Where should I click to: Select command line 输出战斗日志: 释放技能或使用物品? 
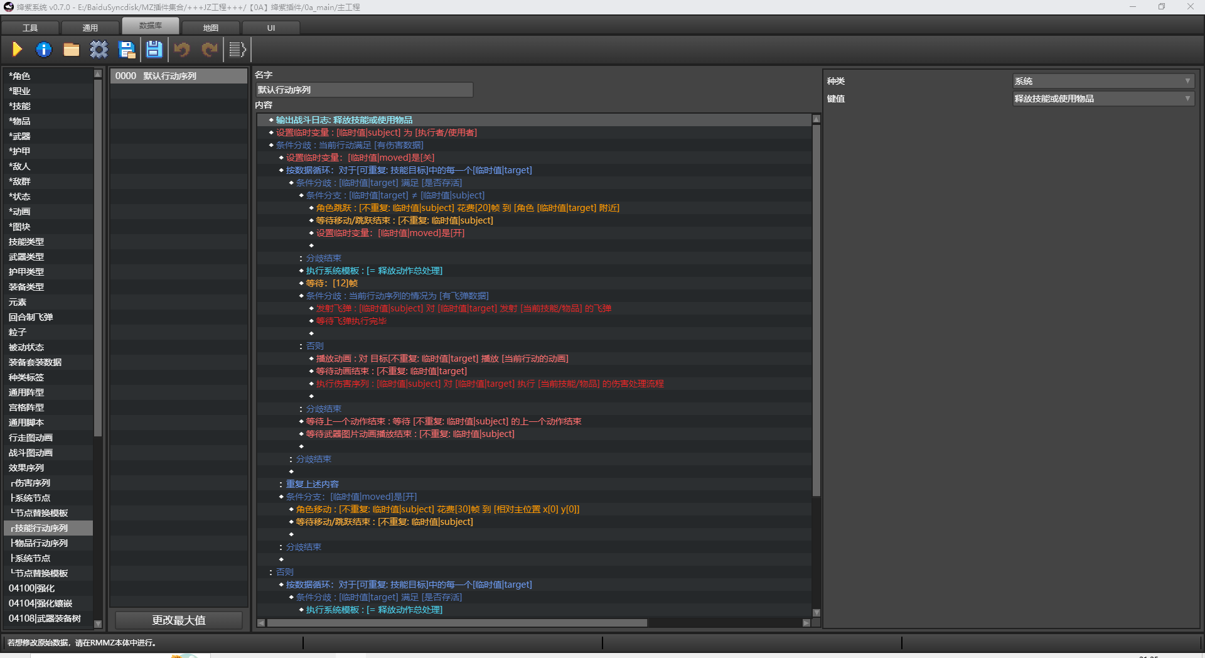pos(534,120)
